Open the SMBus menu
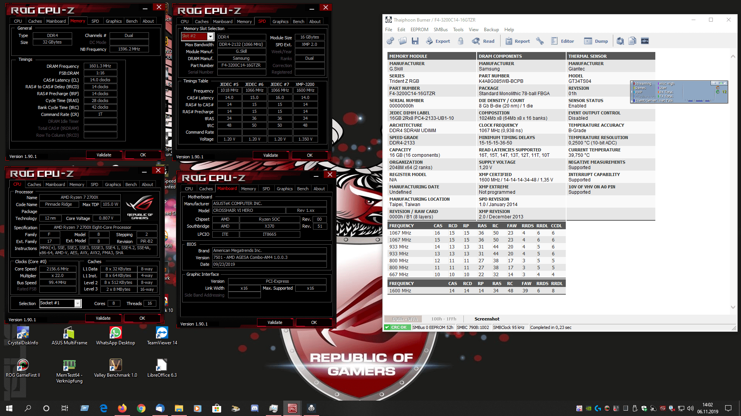The width and height of the screenshot is (741, 416). click(440, 30)
